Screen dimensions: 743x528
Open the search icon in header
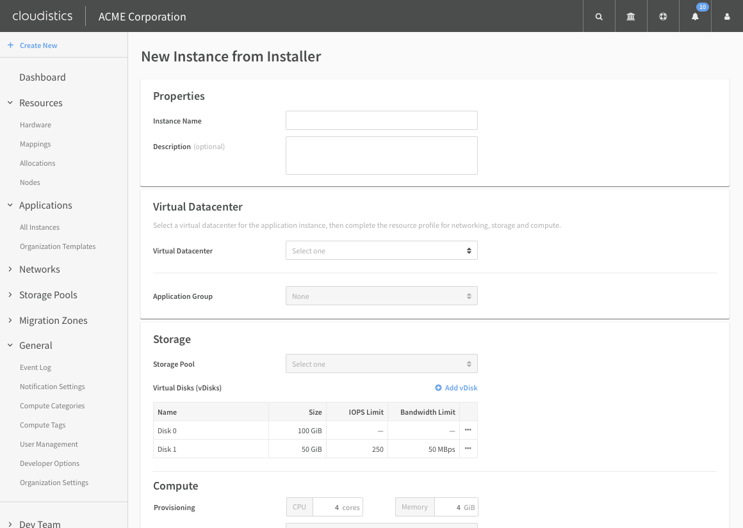(x=599, y=17)
